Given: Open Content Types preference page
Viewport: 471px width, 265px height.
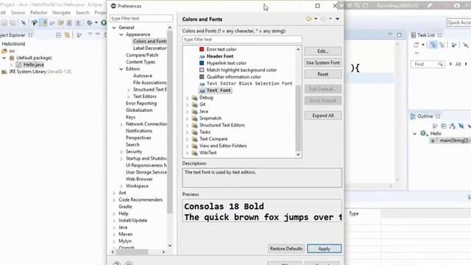Looking at the screenshot, I should click(141, 62).
